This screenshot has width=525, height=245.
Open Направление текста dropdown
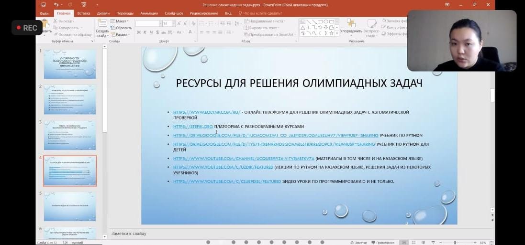tap(265, 21)
